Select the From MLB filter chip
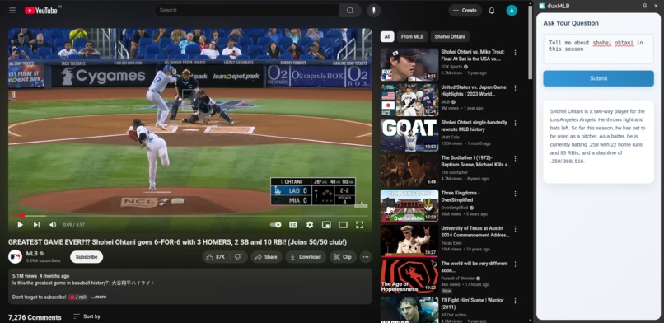 click(412, 37)
